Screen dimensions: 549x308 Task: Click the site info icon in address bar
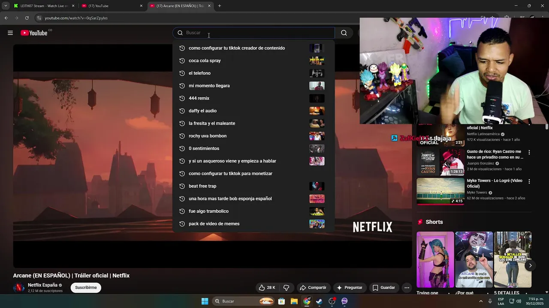point(39,18)
